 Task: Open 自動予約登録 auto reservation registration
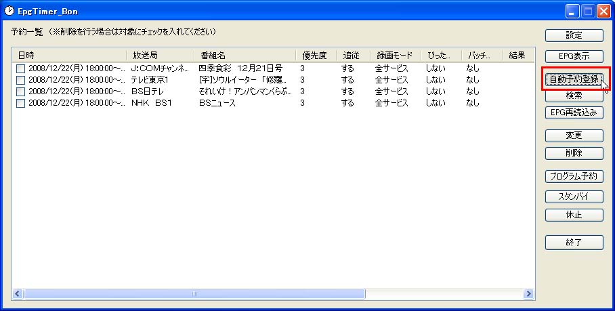pyautogui.click(x=574, y=79)
